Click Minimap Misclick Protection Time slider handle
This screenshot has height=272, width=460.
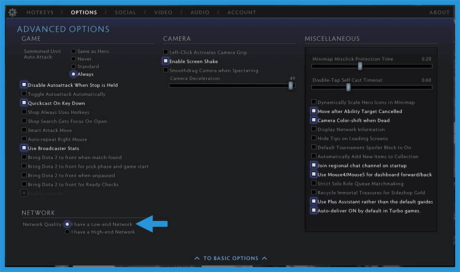[x=360, y=66]
